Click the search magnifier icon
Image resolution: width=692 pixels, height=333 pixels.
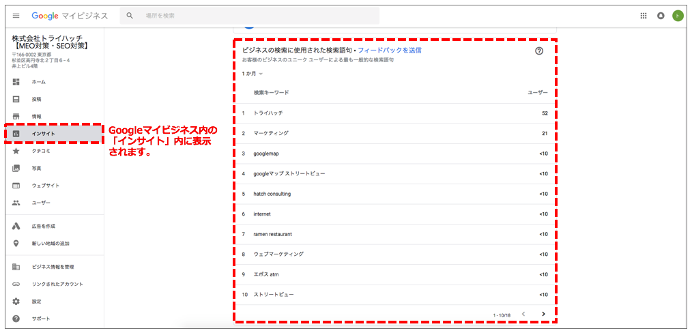pyautogui.click(x=130, y=16)
